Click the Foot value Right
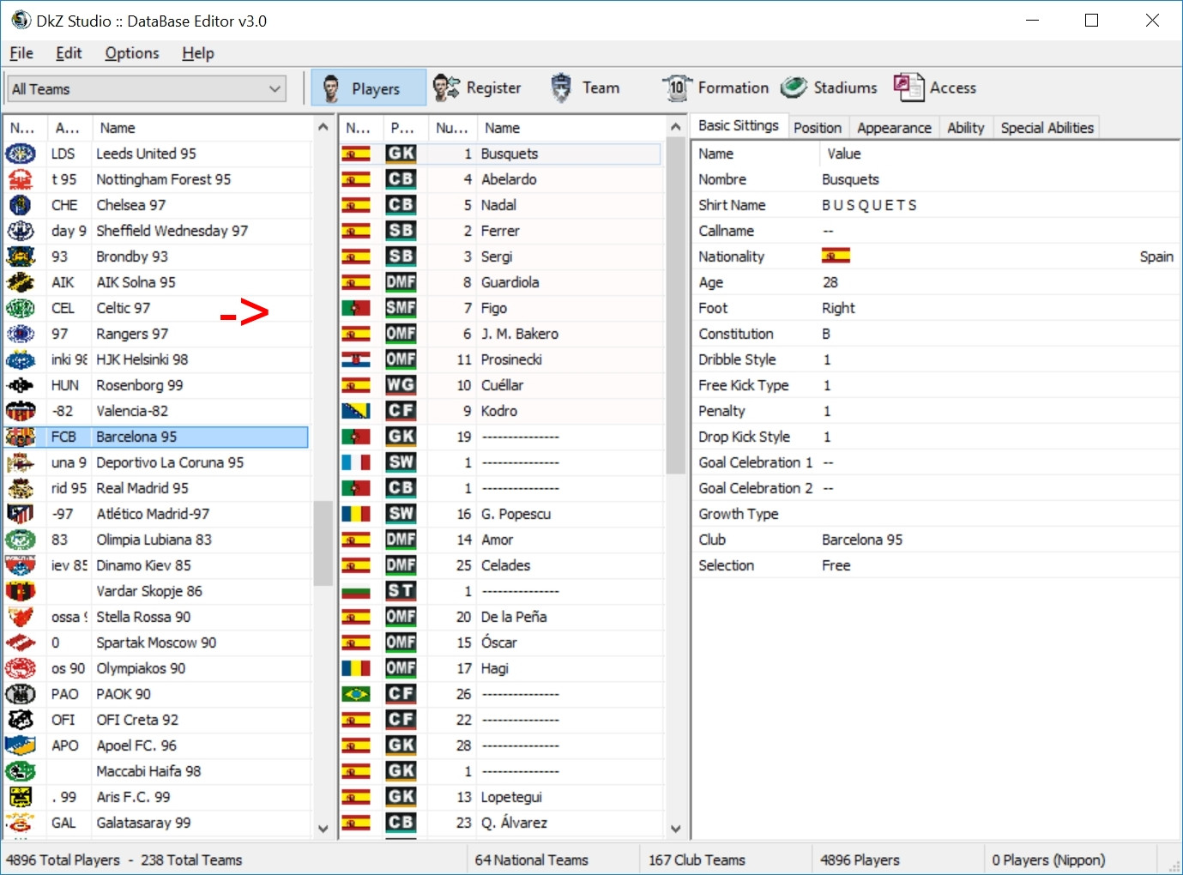This screenshot has height=875, width=1183. pos(838,308)
